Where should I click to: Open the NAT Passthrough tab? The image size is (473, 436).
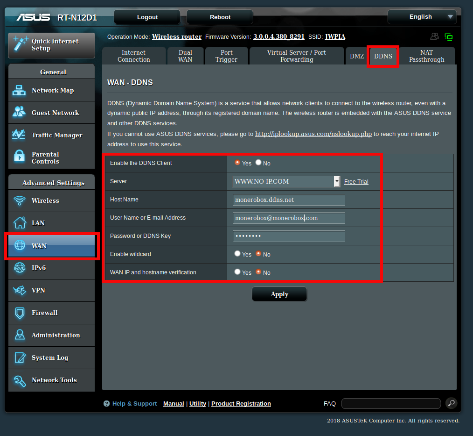426,56
